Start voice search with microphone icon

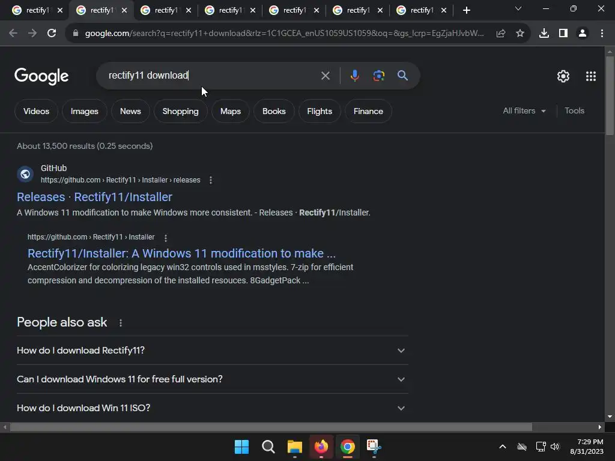354,75
